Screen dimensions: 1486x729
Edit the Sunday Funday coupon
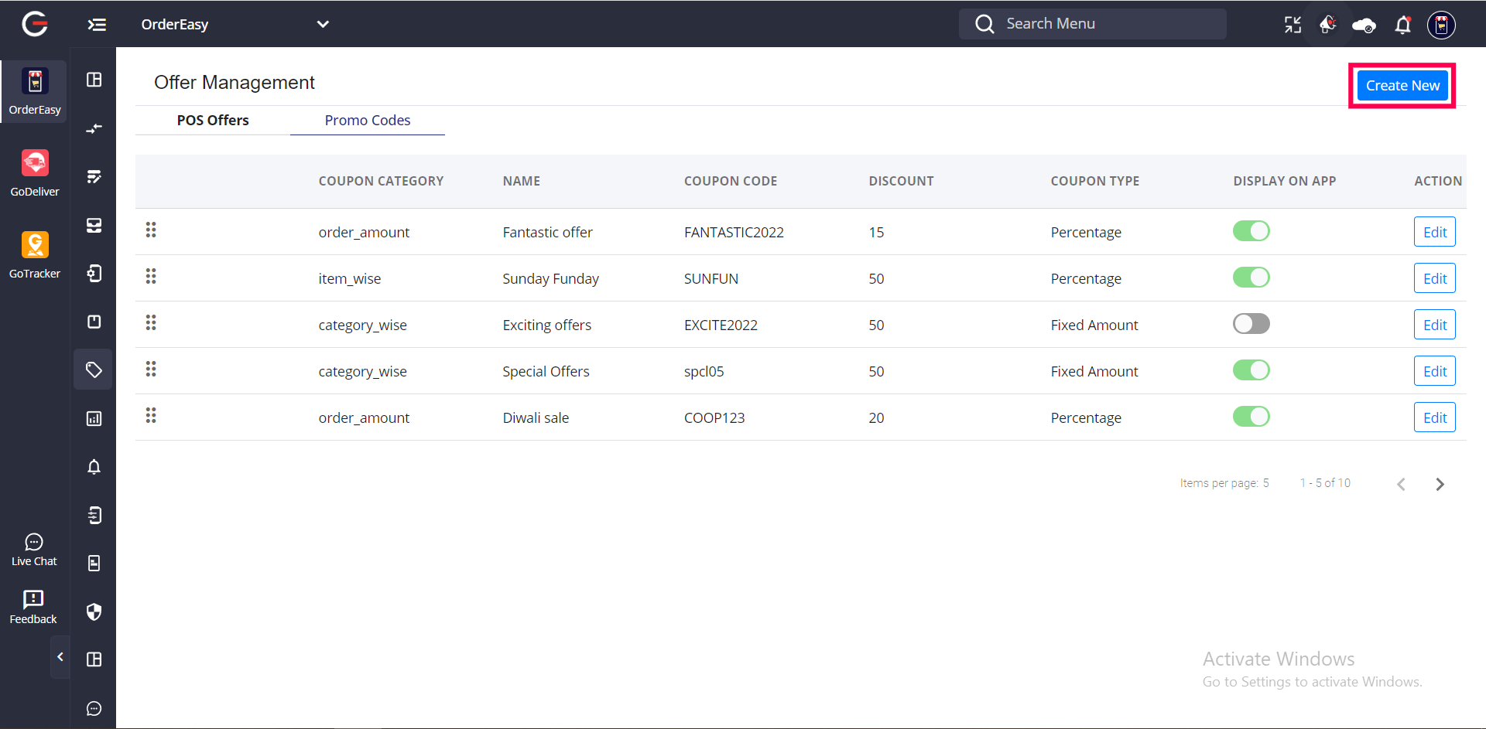pyautogui.click(x=1434, y=278)
